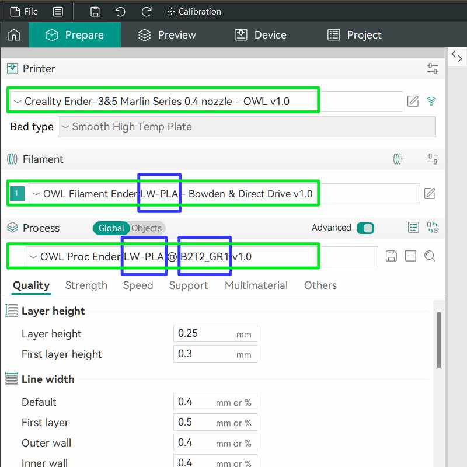467x467 pixels.
Task: Open the Calibration menu
Action: click(x=194, y=12)
